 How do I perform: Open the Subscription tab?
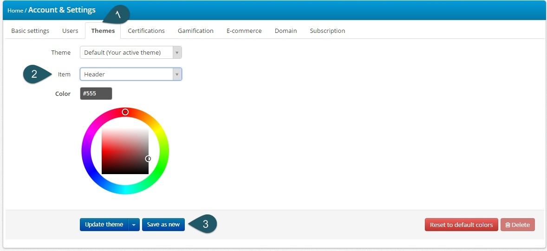pos(327,31)
